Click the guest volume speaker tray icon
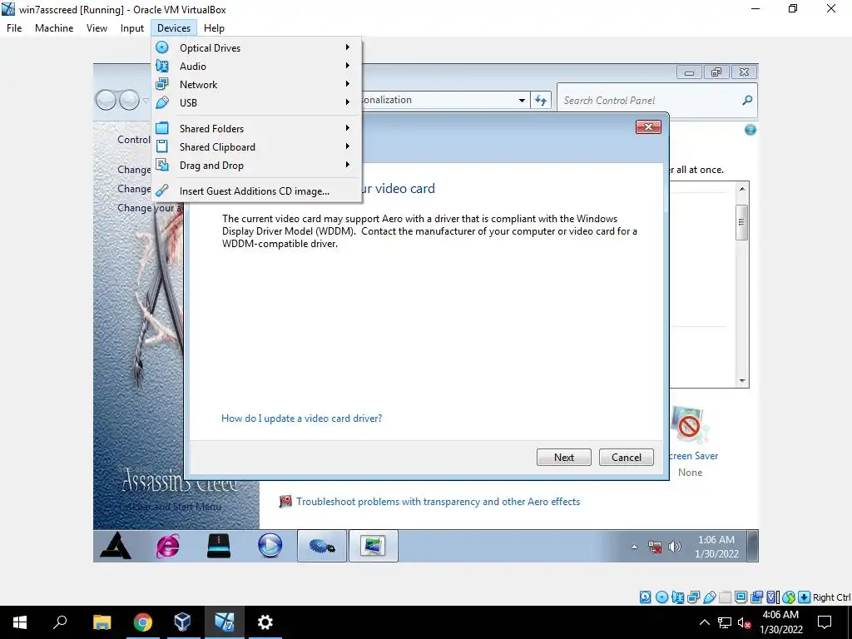The width and height of the screenshot is (852, 639). click(674, 547)
